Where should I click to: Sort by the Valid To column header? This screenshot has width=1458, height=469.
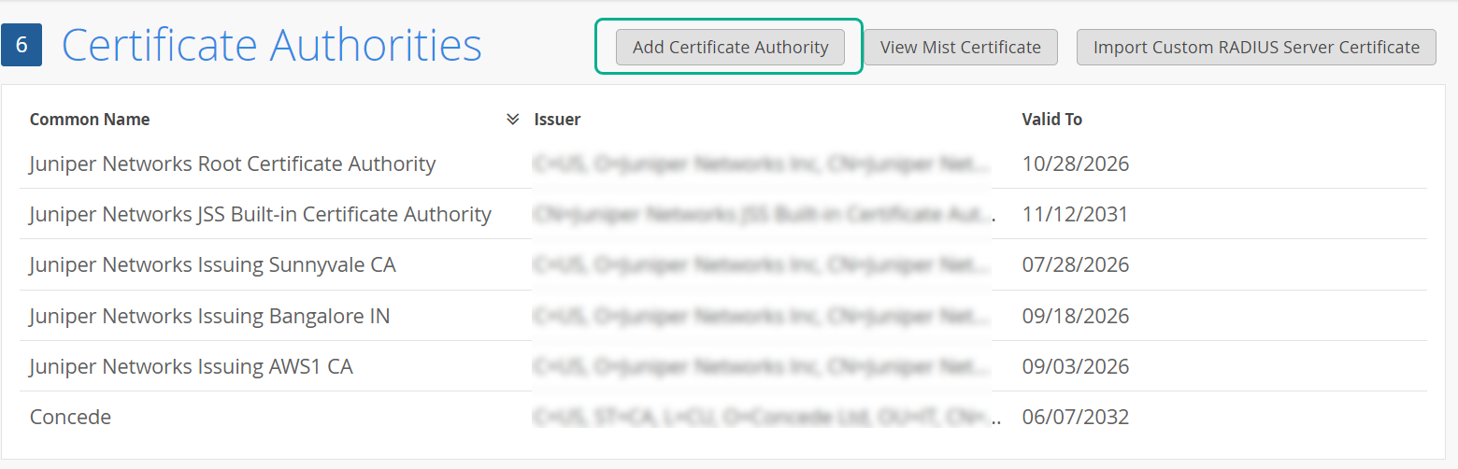[1051, 120]
